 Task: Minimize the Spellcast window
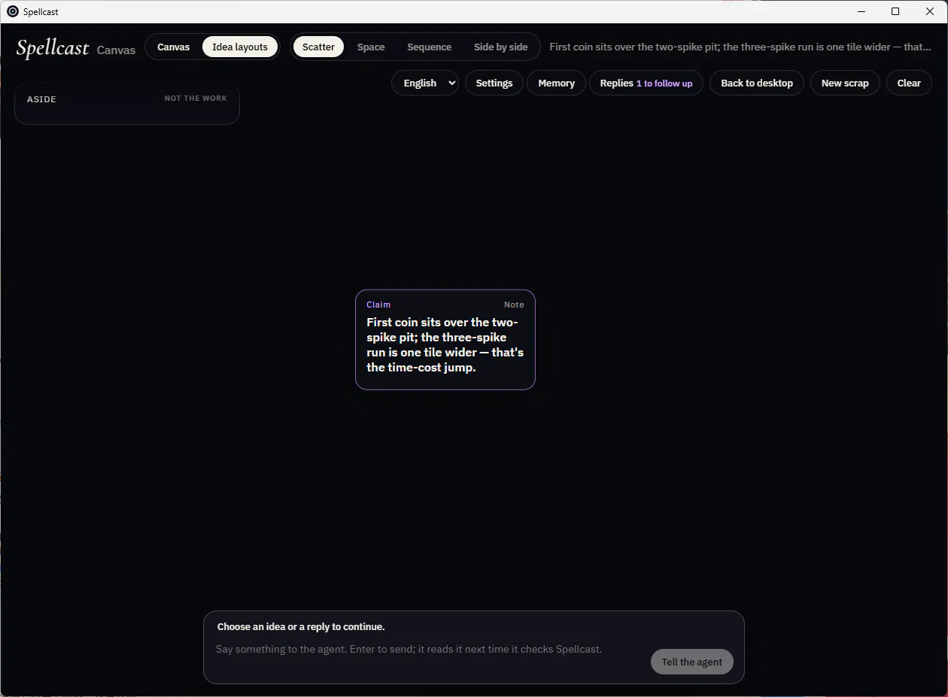pos(861,11)
